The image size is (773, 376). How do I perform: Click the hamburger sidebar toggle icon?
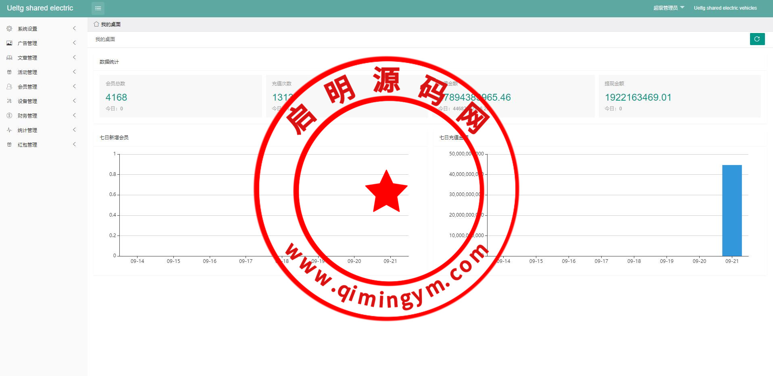tap(98, 8)
